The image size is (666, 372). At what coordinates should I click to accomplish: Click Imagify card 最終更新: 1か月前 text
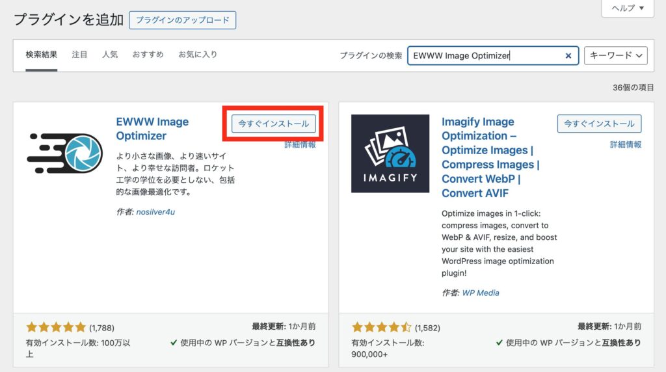click(x=609, y=326)
